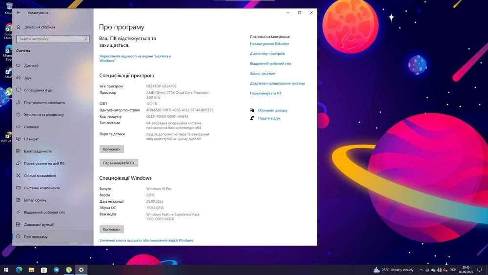The image size is (488, 275).
Task: Launch Edge from the taskbar
Action: click(19, 270)
